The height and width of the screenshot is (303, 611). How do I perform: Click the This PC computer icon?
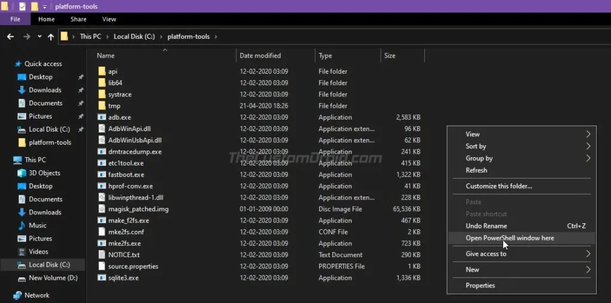pos(17,160)
